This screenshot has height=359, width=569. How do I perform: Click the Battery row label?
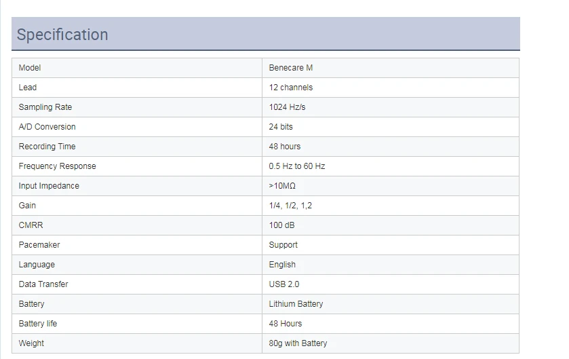click(31, 304)
